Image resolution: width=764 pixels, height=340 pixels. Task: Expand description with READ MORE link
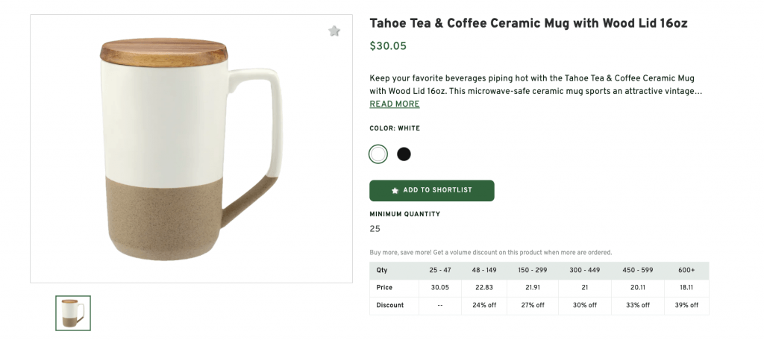(395, 104)
